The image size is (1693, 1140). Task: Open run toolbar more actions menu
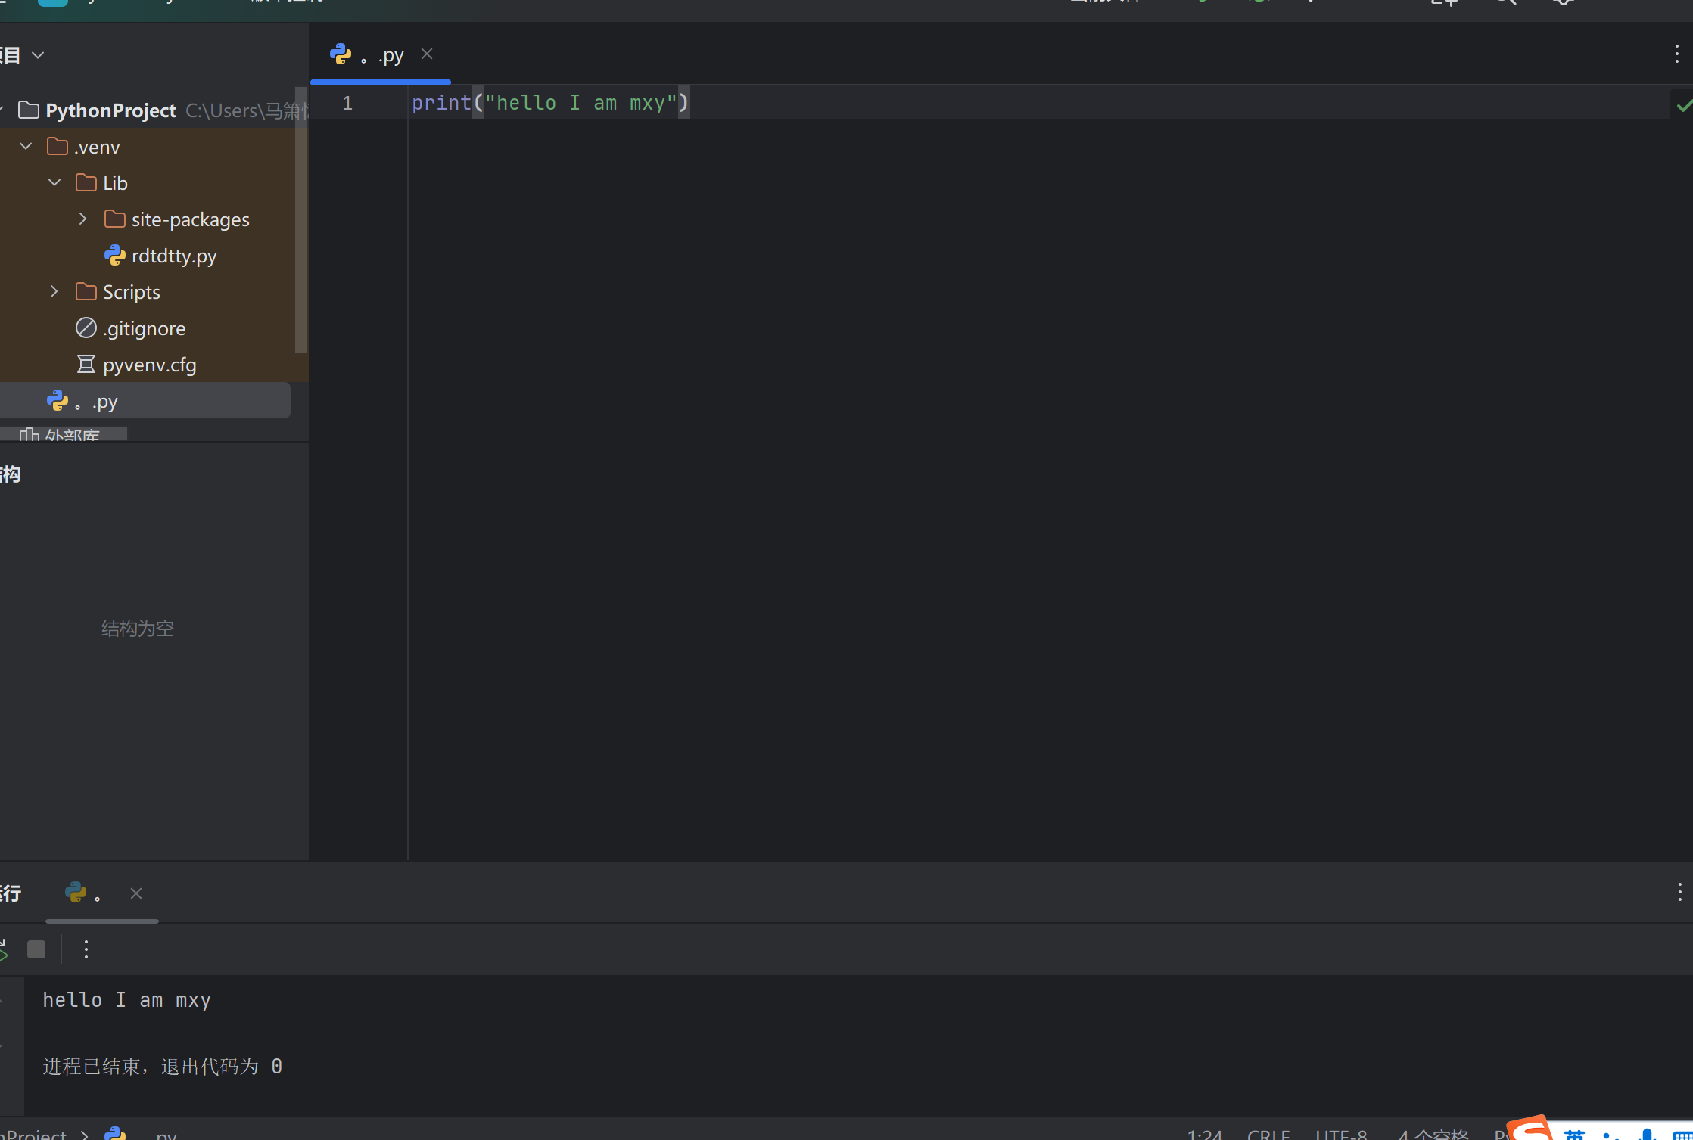click(x=86, y=949)
